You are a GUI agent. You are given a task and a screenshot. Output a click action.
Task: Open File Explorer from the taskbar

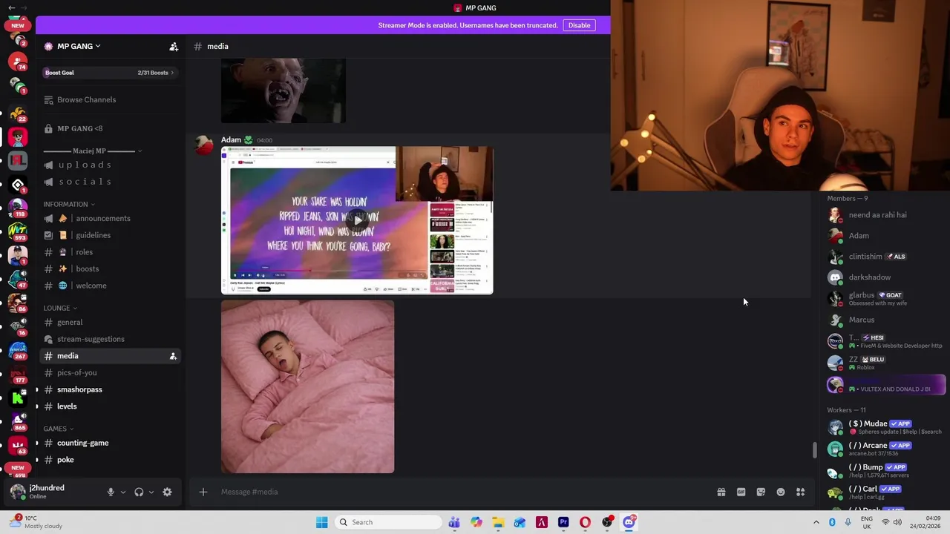tap(498, 522)
